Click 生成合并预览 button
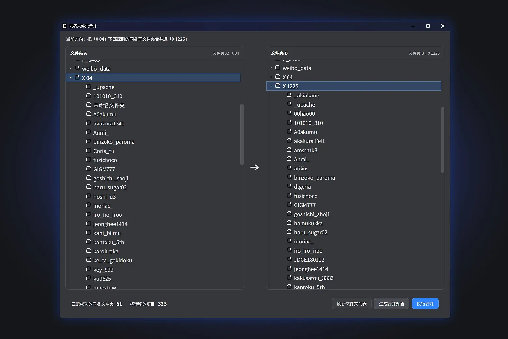 point(391,304)
